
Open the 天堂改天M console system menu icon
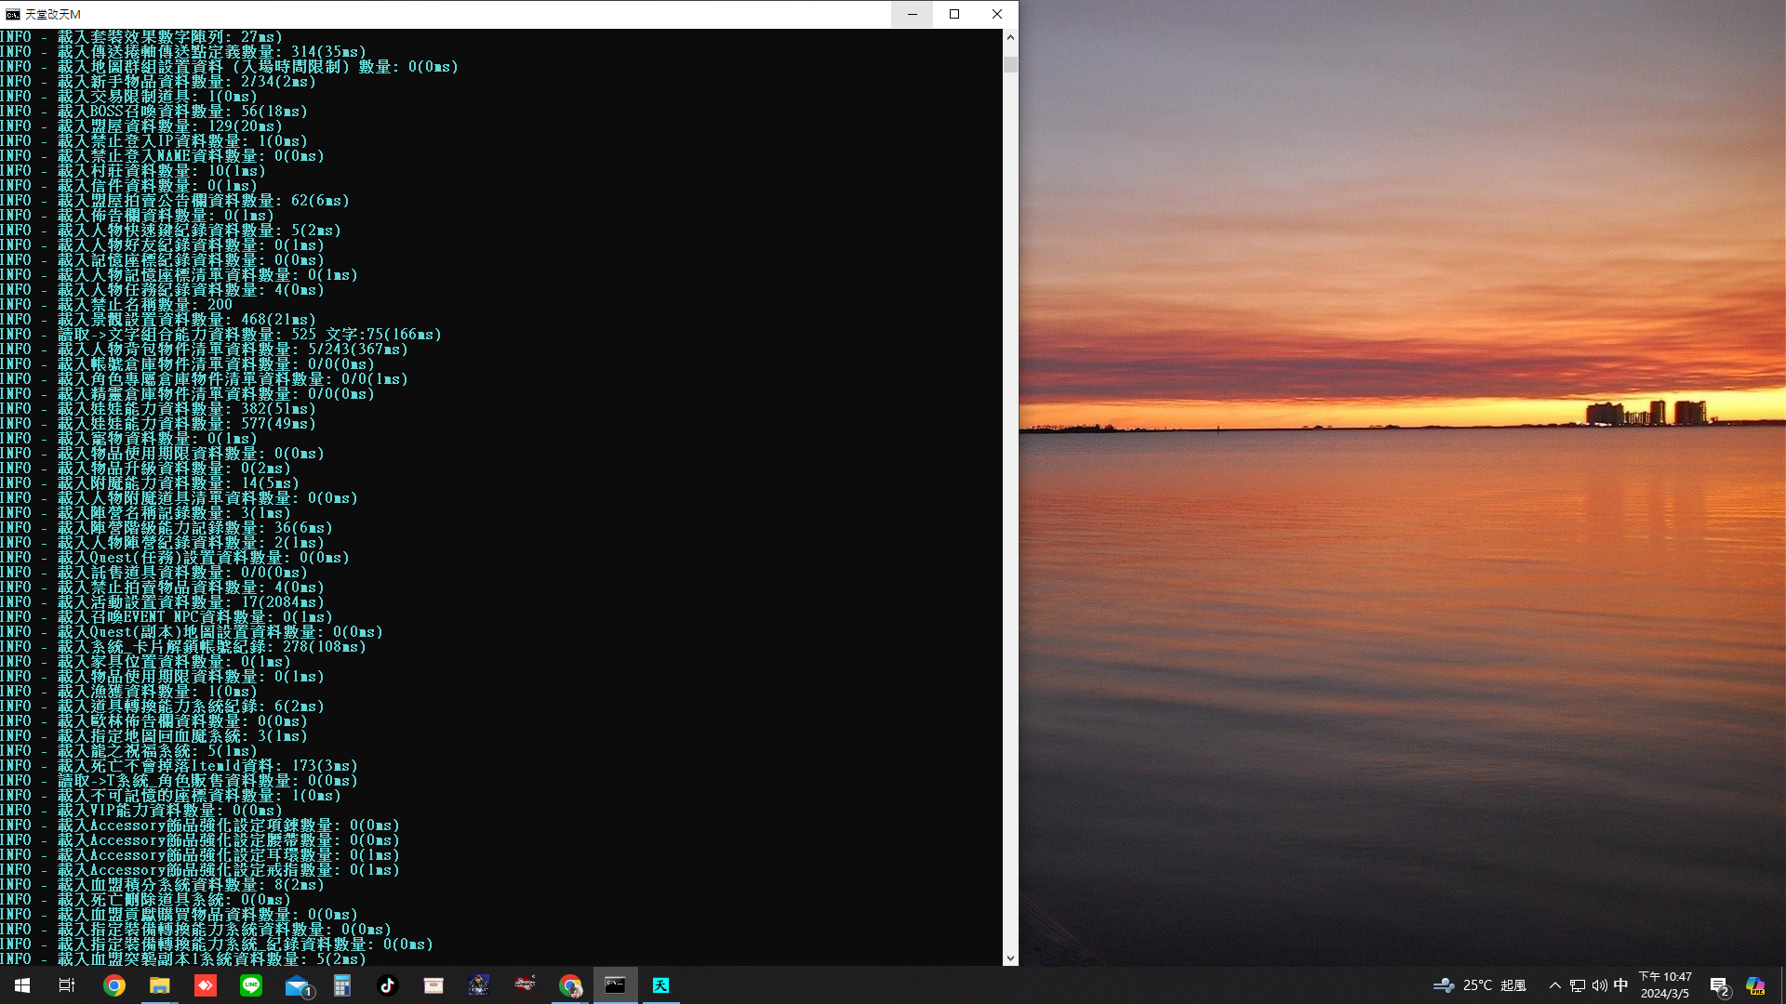12,14
